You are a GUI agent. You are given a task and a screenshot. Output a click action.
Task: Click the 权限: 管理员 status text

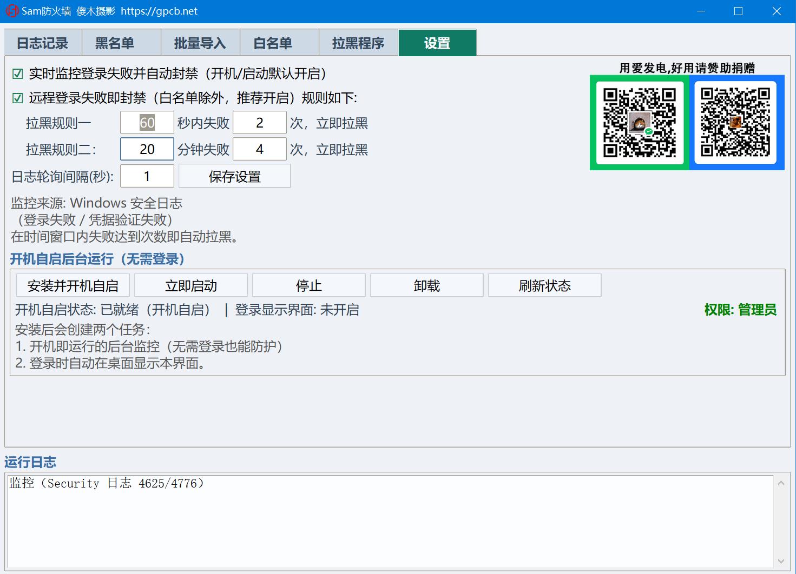pos(740,310)
